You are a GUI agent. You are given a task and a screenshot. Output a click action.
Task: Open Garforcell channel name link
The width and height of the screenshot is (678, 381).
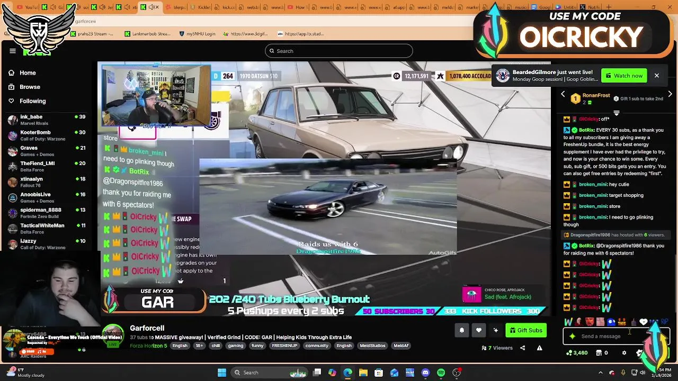click(x=147, y=328)
